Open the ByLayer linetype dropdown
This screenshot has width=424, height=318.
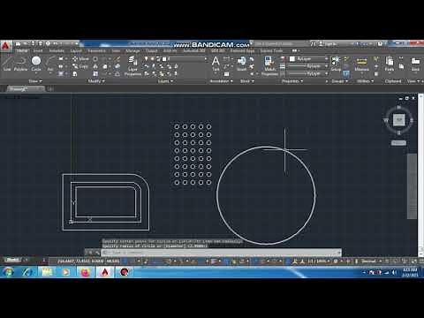(308, 73)
